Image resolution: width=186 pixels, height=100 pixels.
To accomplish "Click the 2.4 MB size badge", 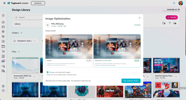I will (x=89, y=60).
